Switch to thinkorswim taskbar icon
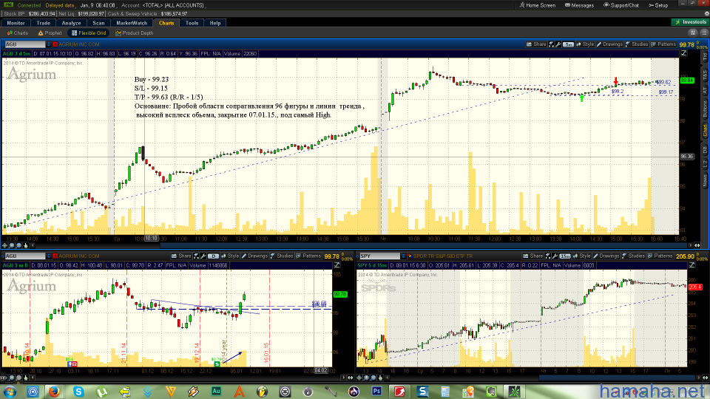Image resolution: width=710 pixels, height=399 pixels. pos(515,391)
